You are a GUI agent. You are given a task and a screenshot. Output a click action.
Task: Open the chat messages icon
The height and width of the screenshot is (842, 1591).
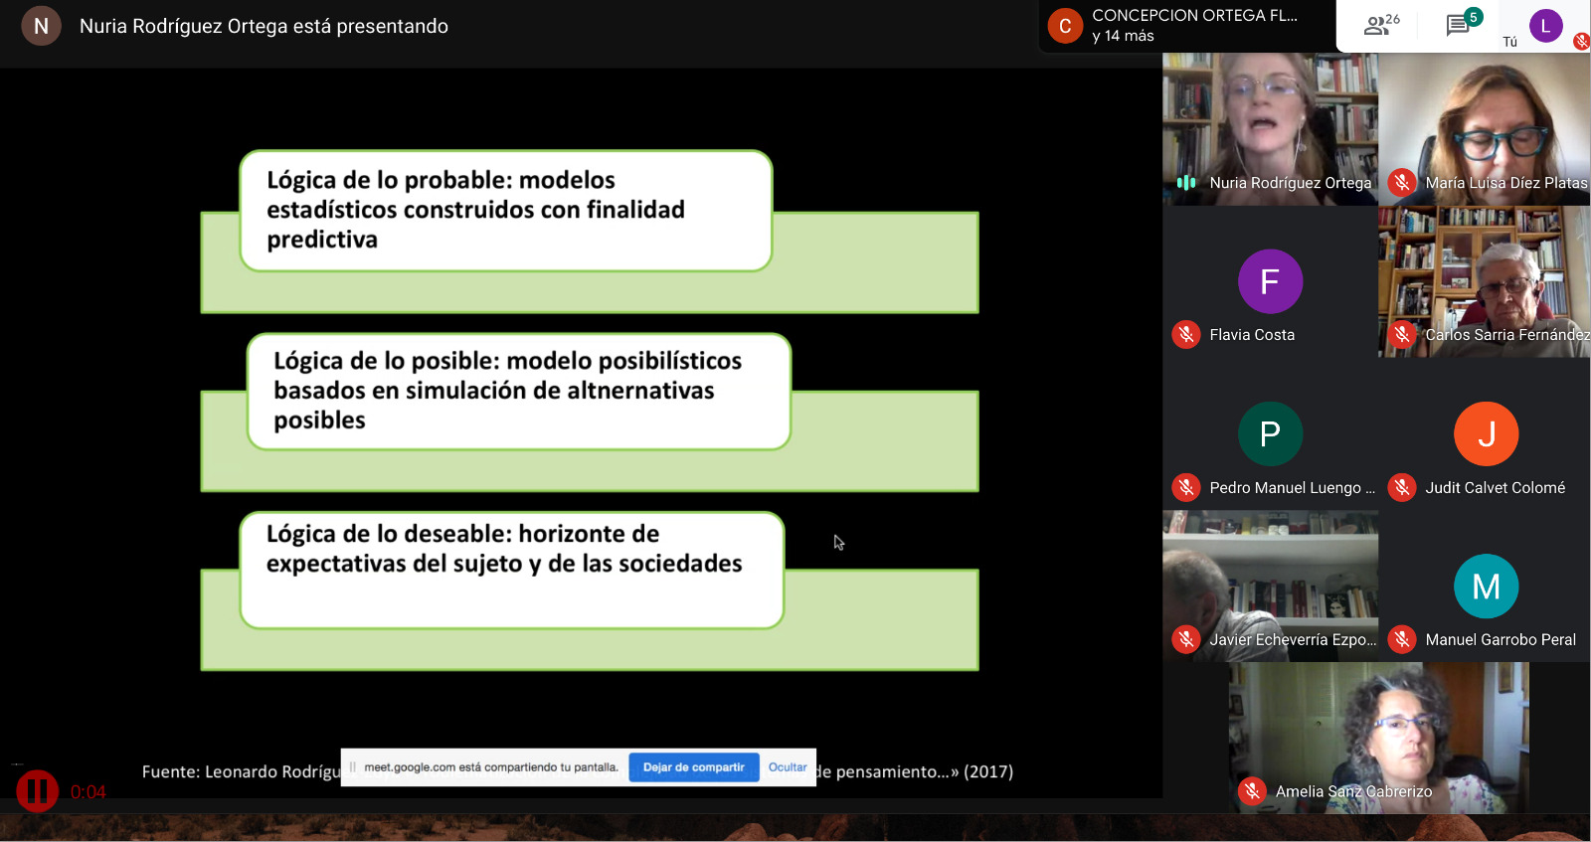coord(1460,25)
